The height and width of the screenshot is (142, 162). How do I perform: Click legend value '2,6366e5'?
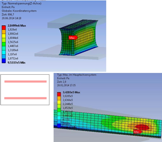(68, 100)
